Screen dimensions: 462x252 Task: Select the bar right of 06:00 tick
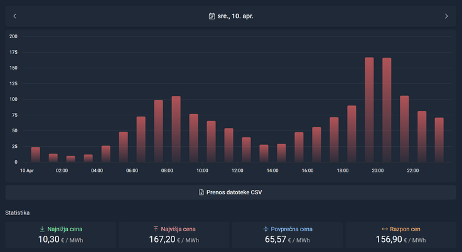pos(141,140)
